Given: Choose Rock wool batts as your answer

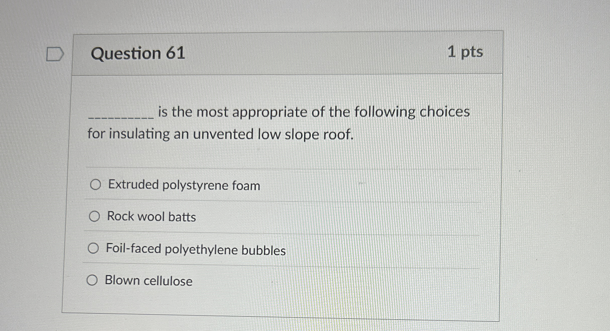Looking at the screenshot, I should pos(95,216).
